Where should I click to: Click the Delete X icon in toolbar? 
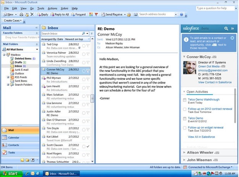tap(32, 15)
